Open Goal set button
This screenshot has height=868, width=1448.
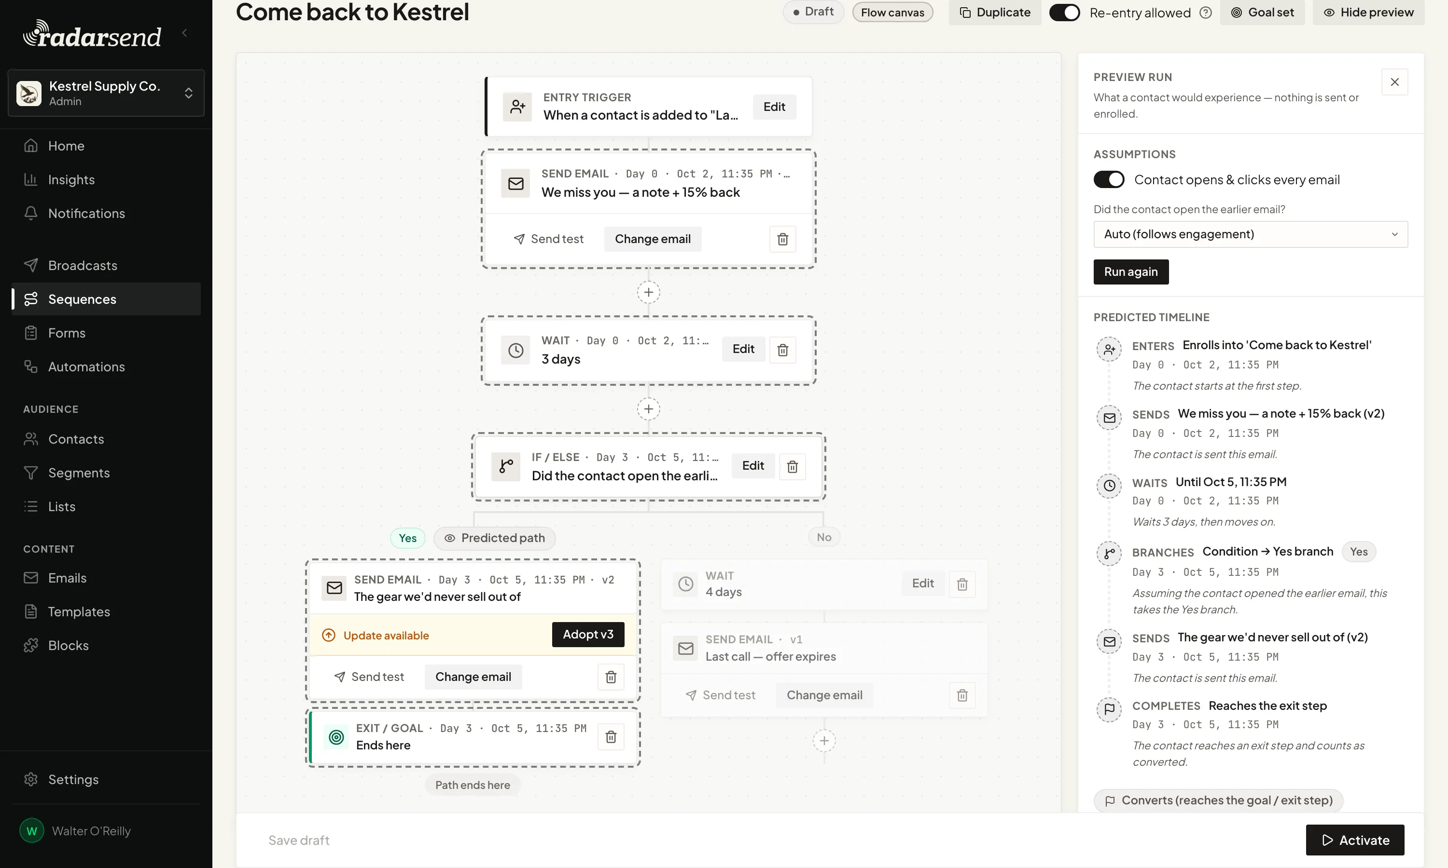(1263, 12)
